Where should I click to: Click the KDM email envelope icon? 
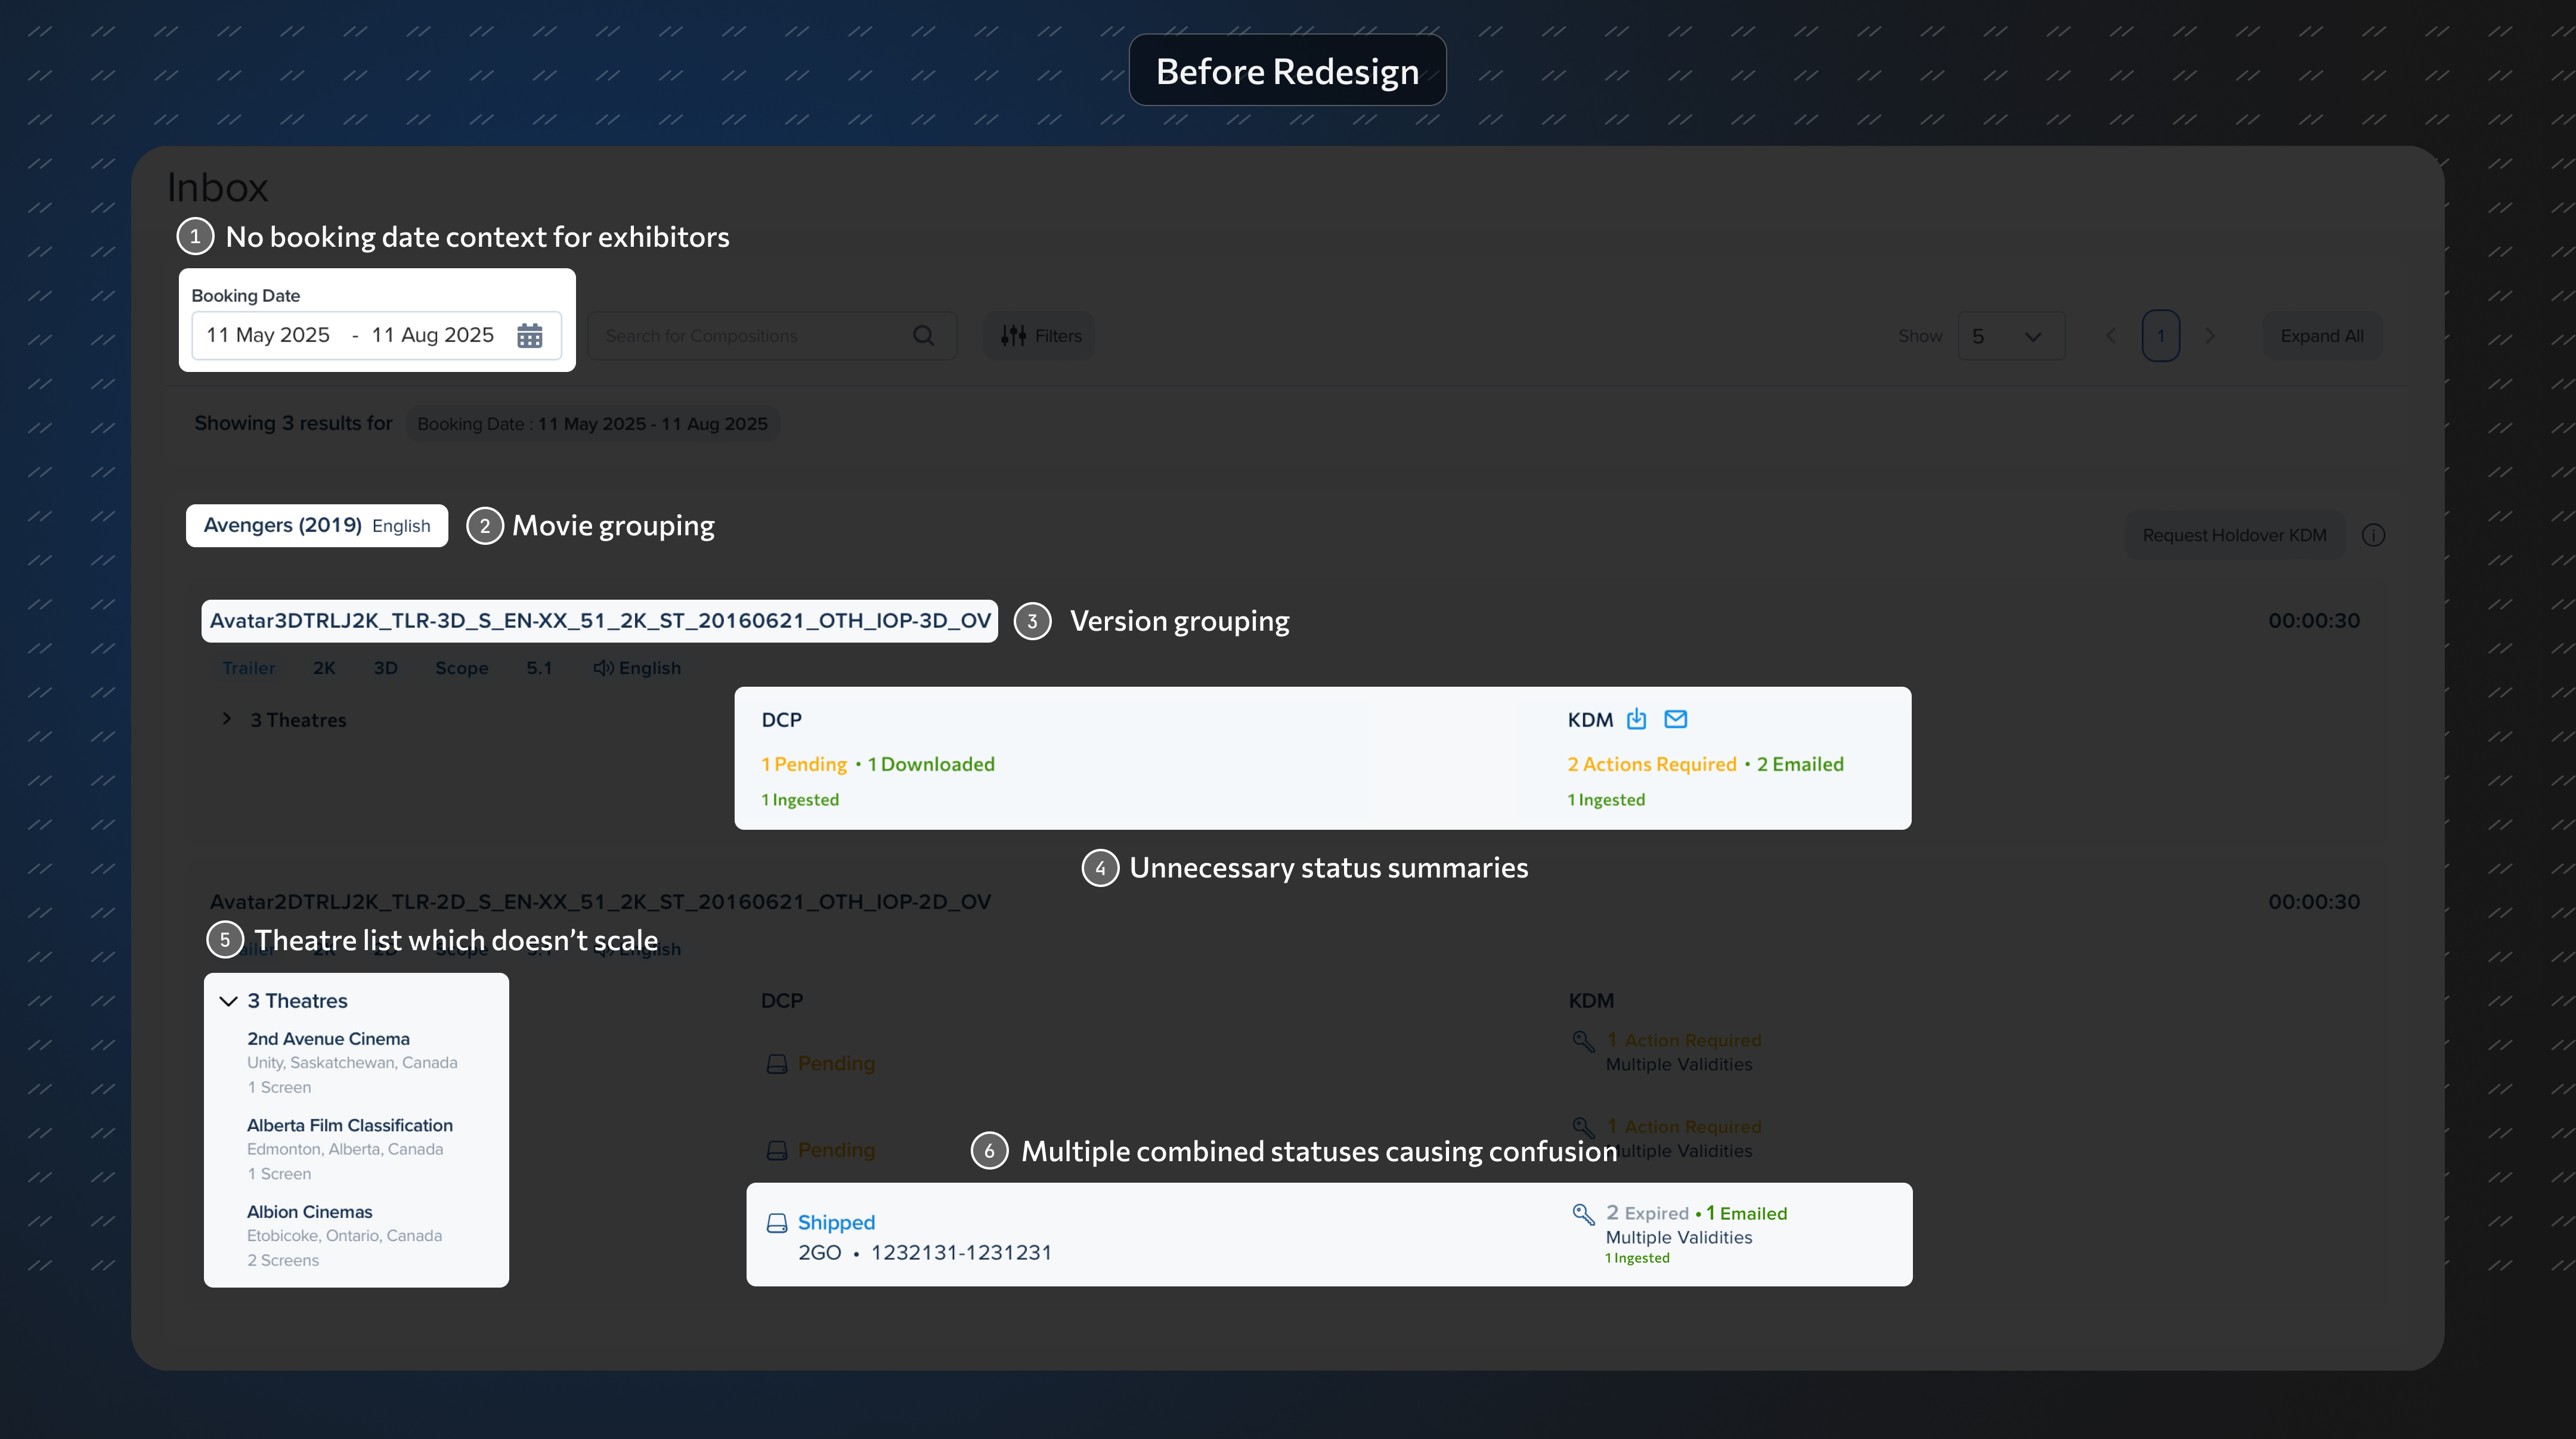pyautogui.click(x=1675, y=718)
